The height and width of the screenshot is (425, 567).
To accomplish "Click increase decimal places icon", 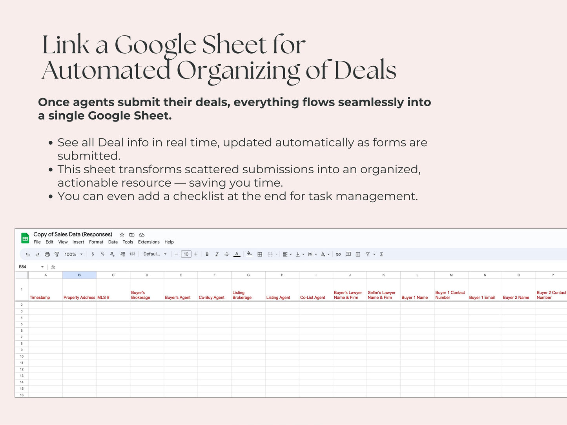I will point(122,254).
